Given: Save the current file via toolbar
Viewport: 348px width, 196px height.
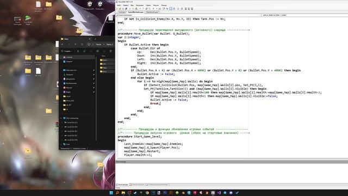Looking at the screenshot, I should tap(123, 9).
